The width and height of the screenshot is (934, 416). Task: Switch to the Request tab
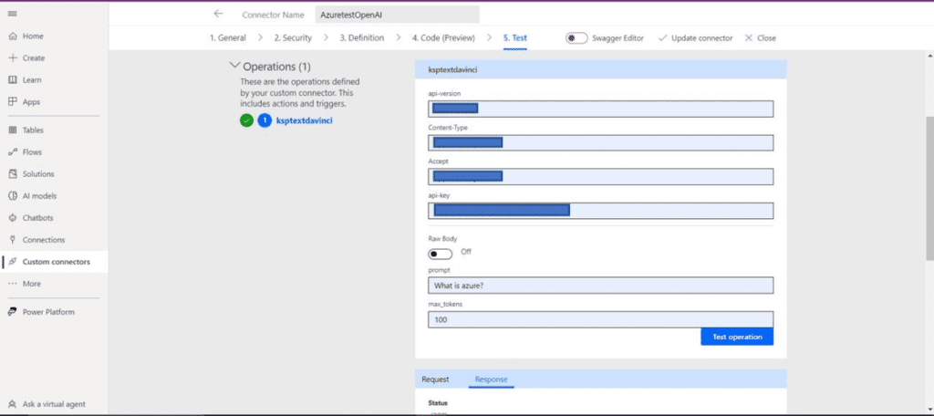435,380
